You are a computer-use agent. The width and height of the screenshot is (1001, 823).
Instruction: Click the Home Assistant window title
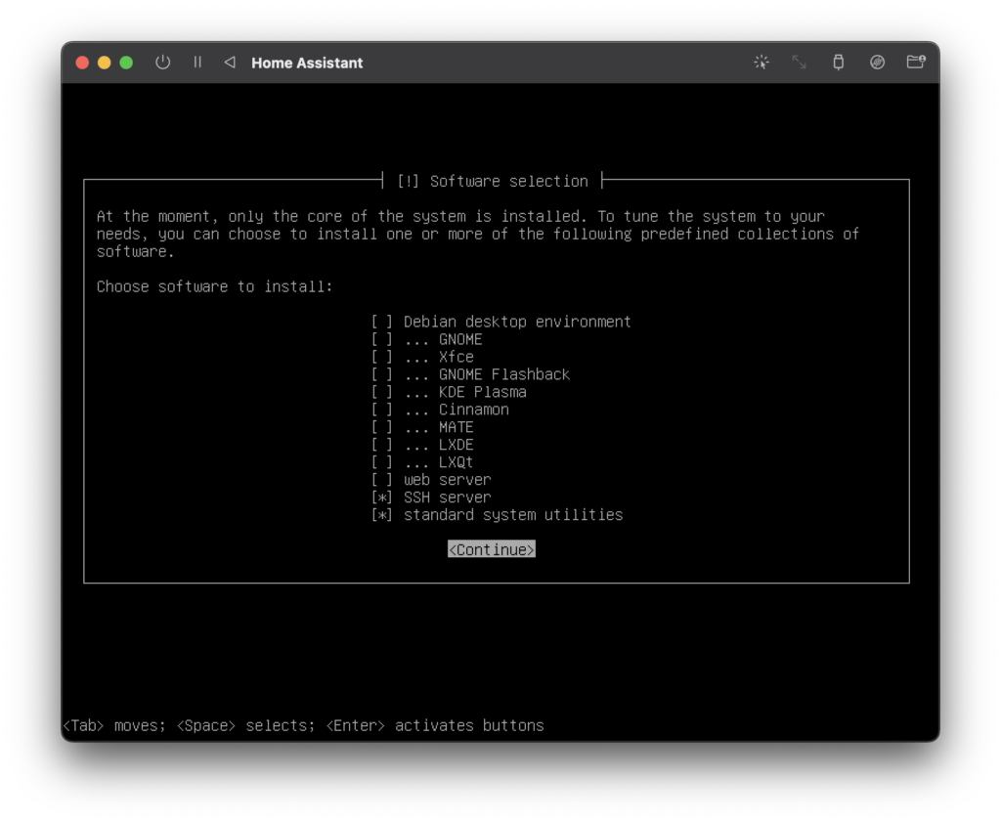pos(307,63)
